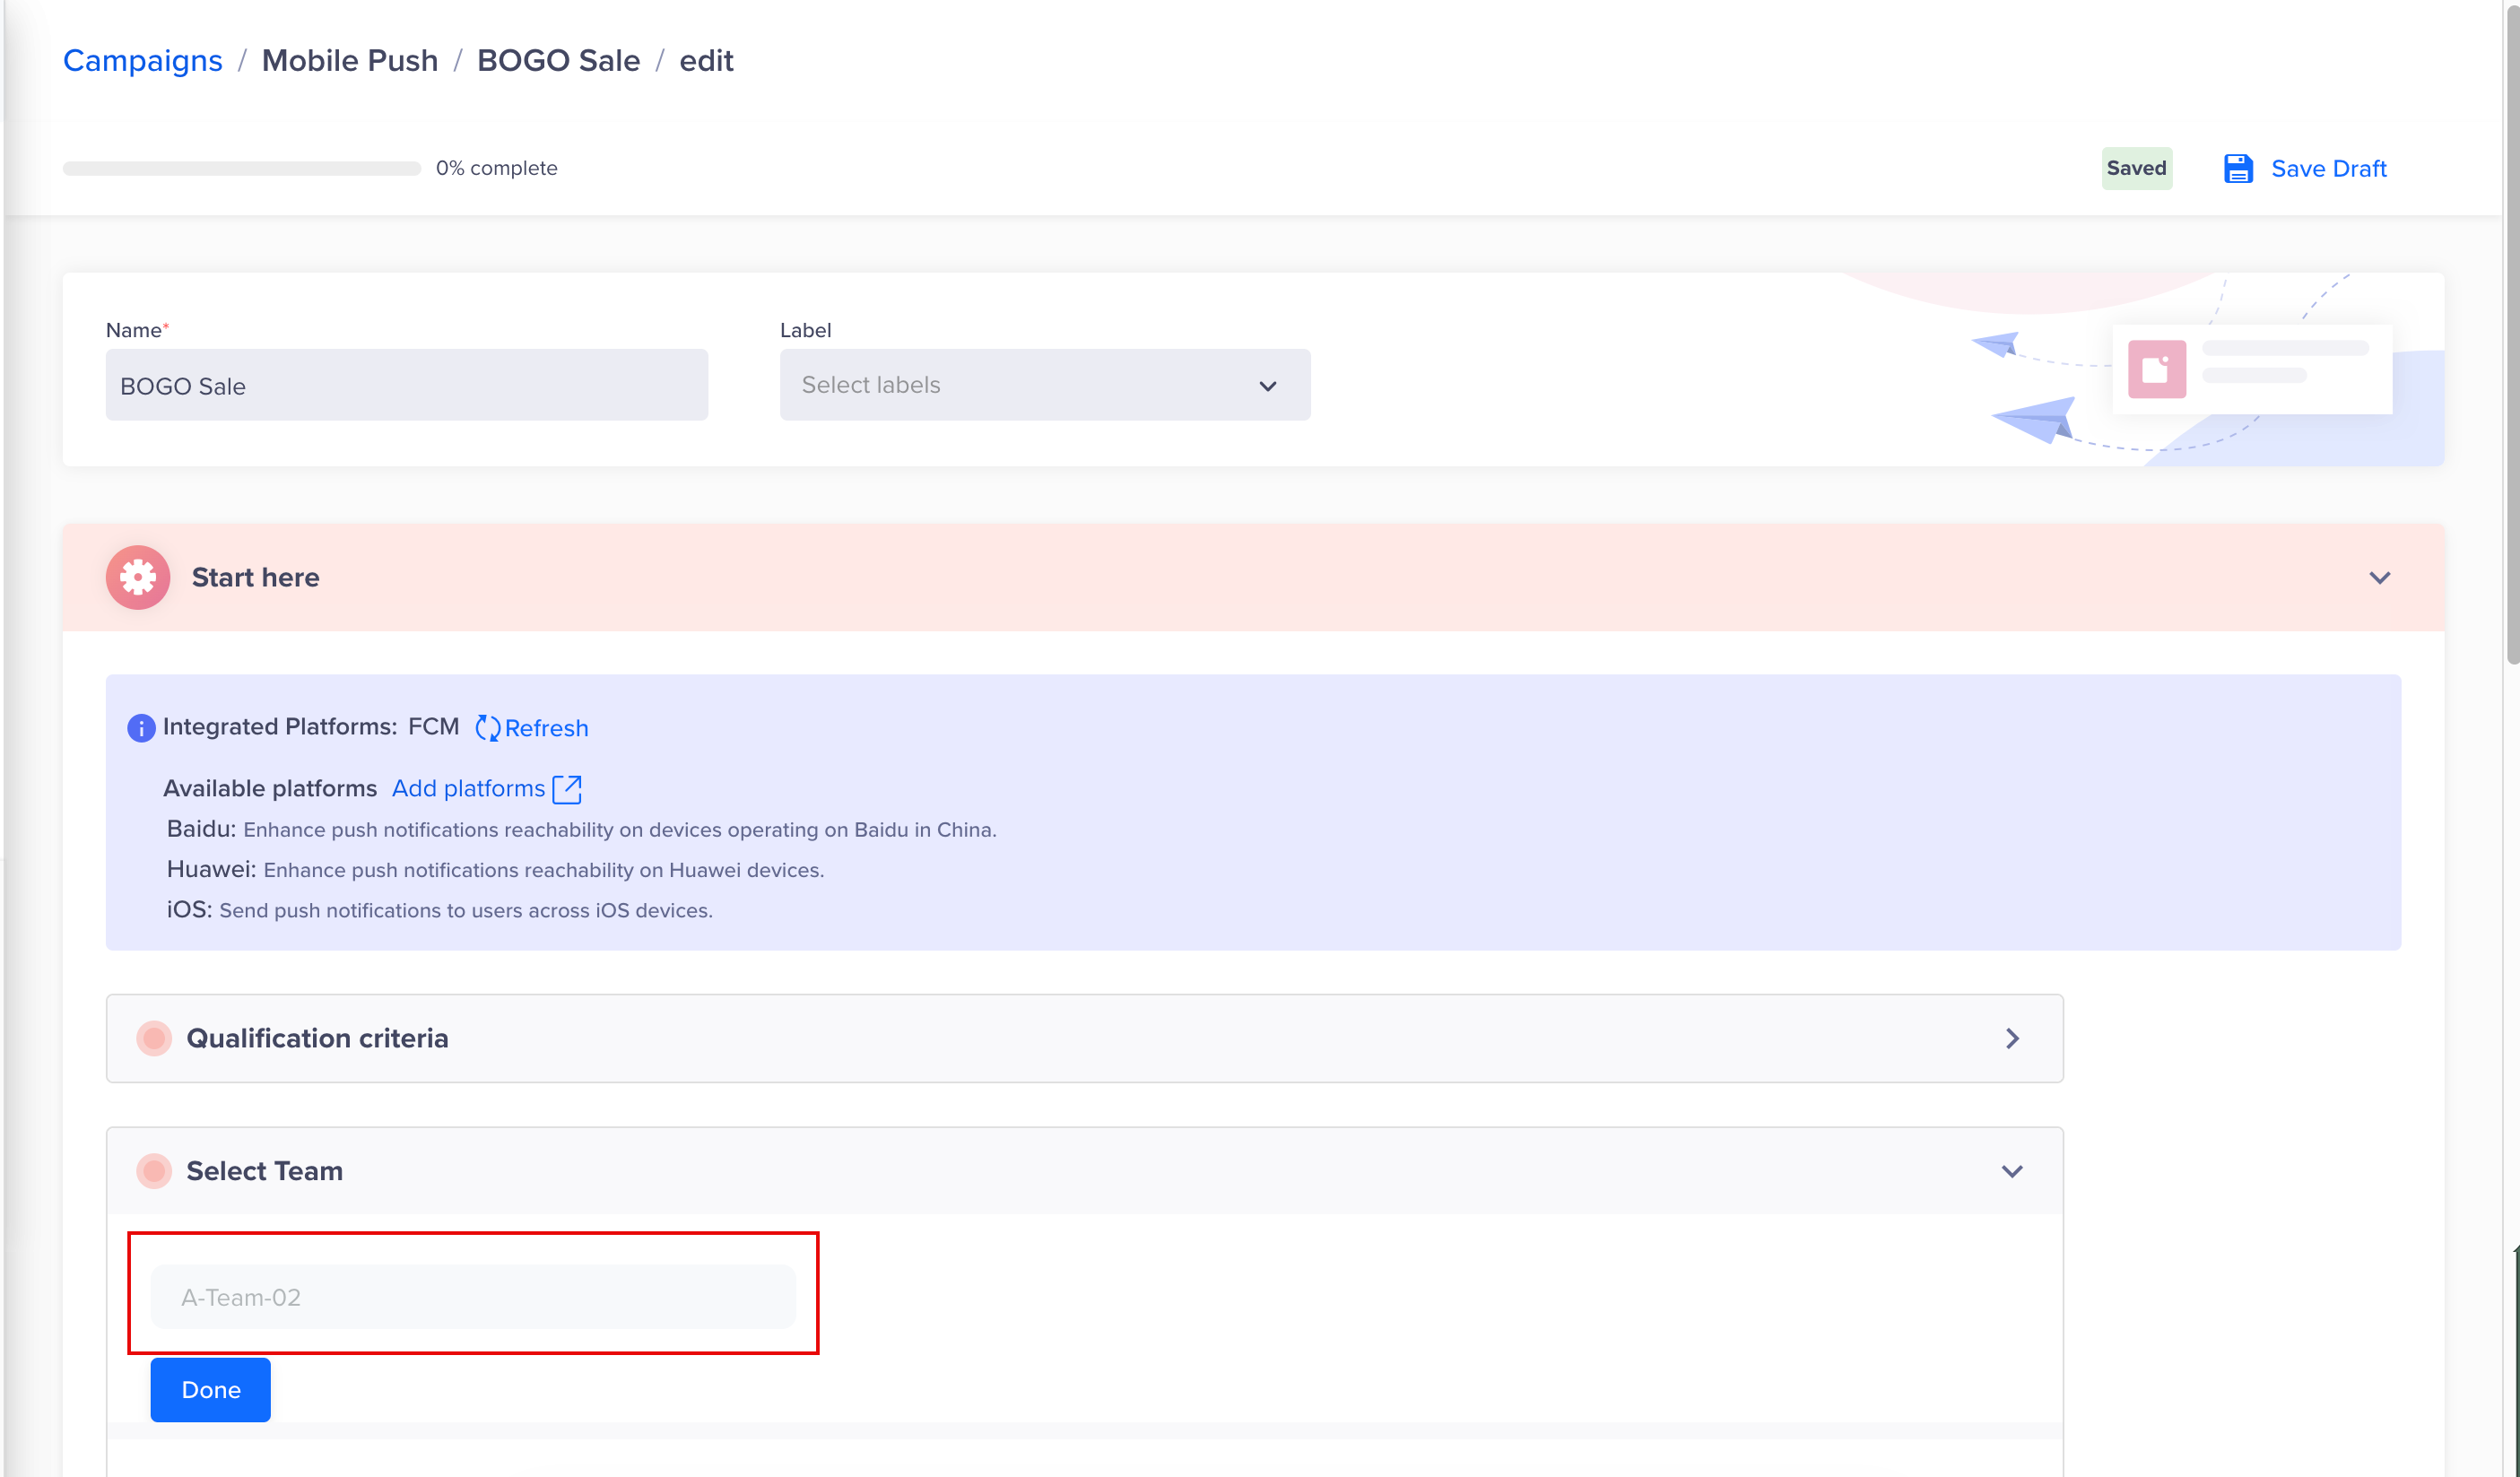Click the Save Draft text button

point(2328,168)
